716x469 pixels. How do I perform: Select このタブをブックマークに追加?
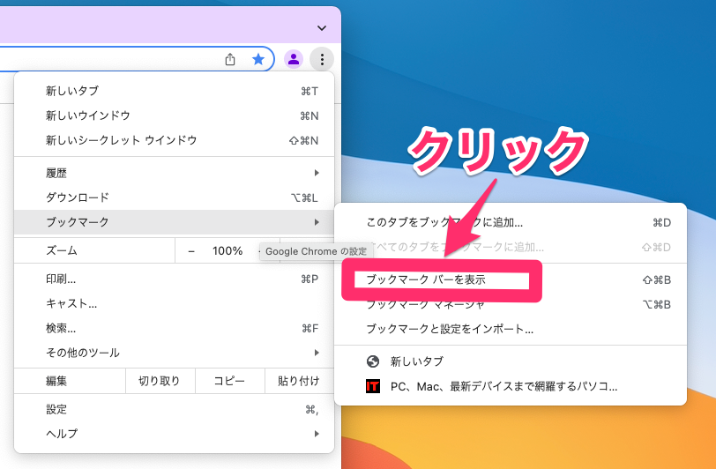[x=444, y=222]
